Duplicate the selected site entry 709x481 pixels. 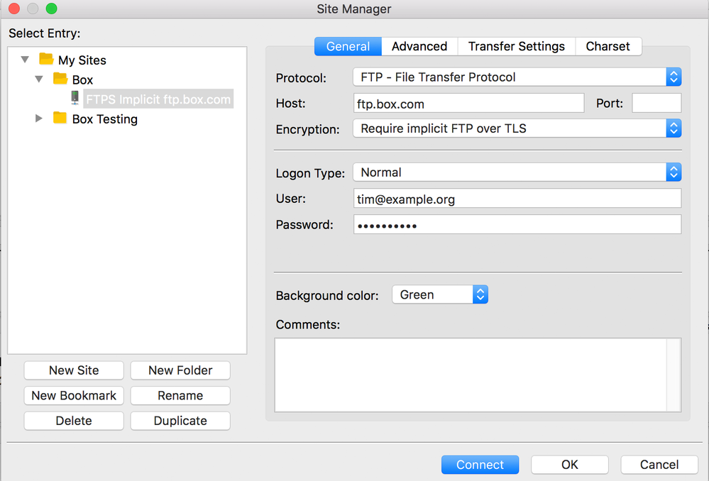pyautogui.click(x=180, y=421)
